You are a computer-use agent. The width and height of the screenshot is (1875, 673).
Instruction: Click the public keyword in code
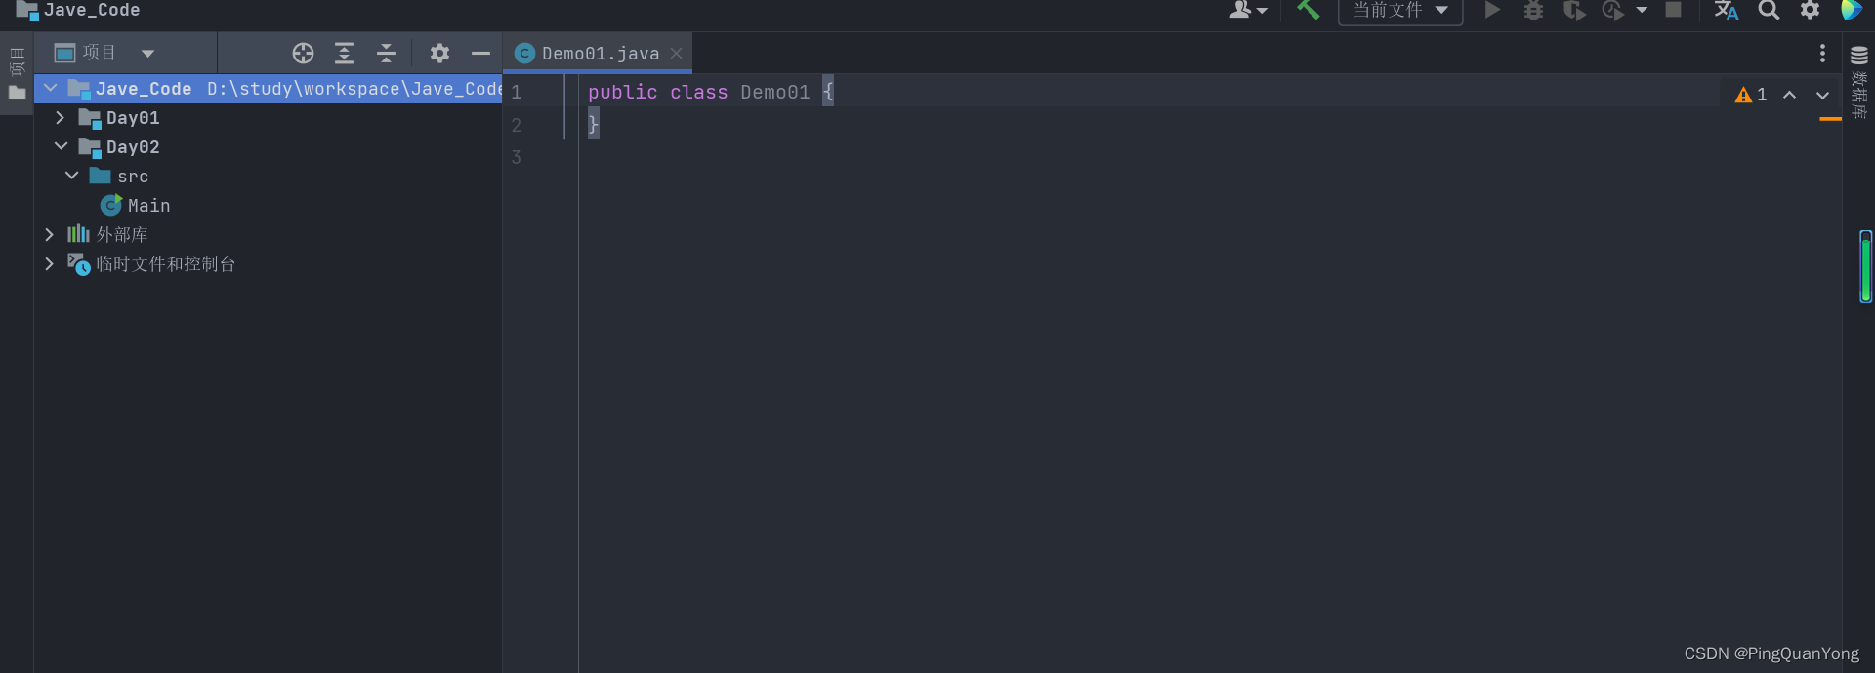tap(623, 93)
